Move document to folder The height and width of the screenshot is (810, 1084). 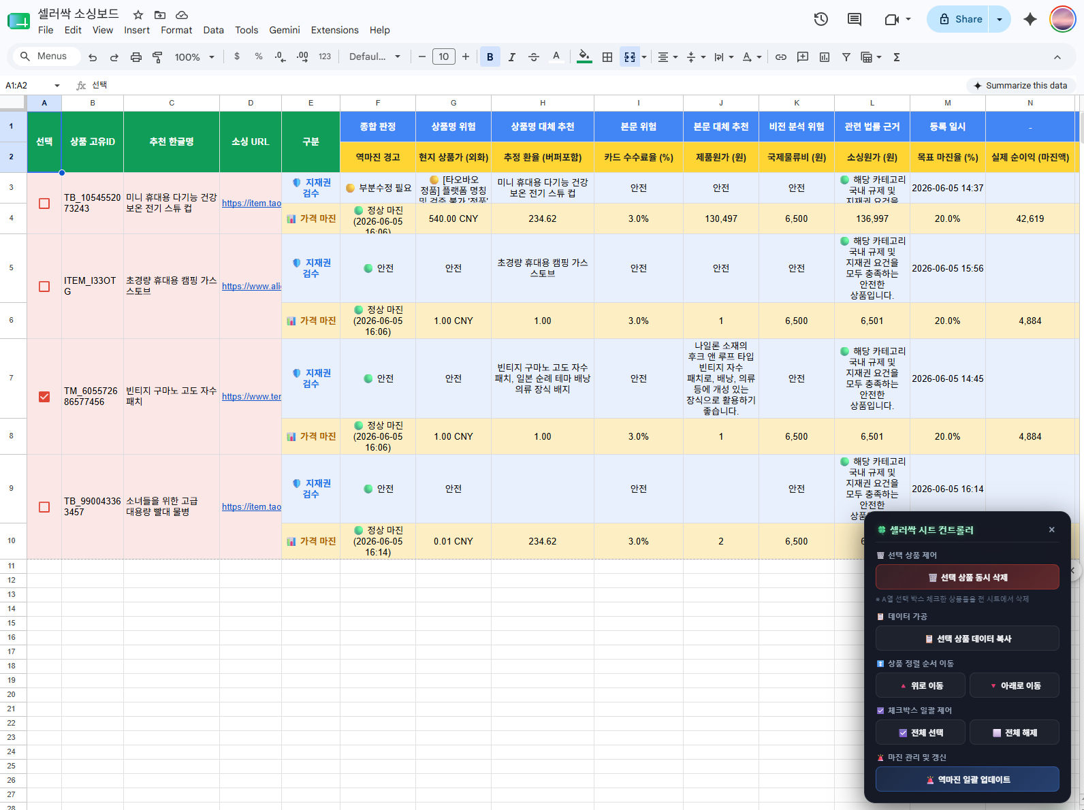coord(160,14)
